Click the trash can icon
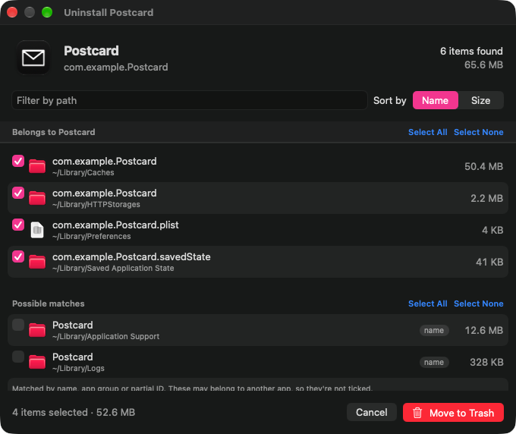The width and height of the screenshot is (516, 434). pos(417,413)
